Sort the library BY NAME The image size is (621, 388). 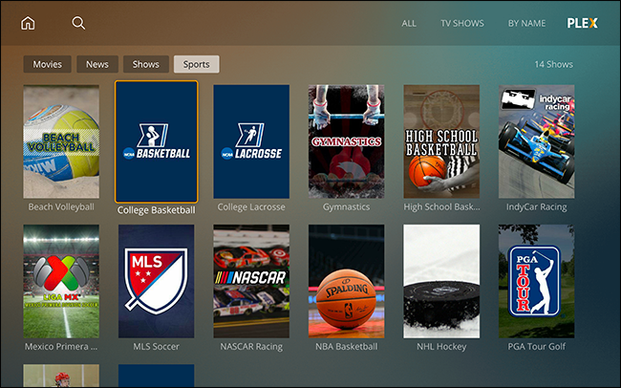pos(526,23)
